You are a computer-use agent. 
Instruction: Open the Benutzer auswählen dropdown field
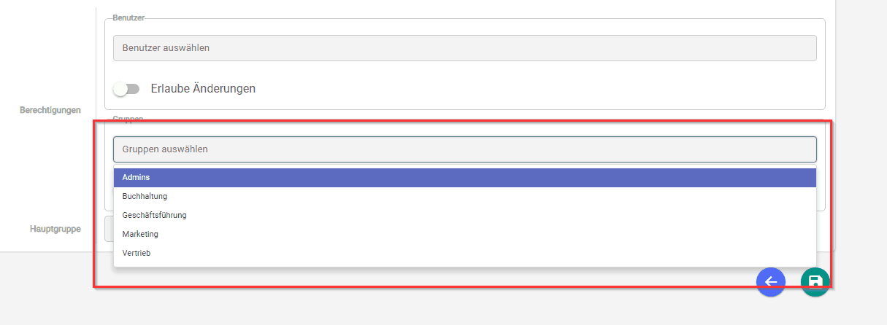[465, 48]
